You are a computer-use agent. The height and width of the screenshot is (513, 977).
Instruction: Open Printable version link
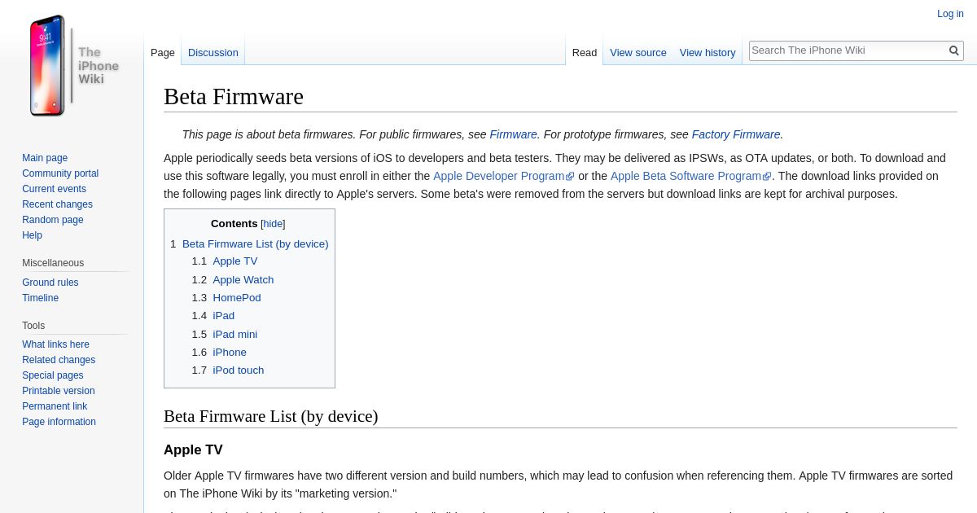click(59, 391)
